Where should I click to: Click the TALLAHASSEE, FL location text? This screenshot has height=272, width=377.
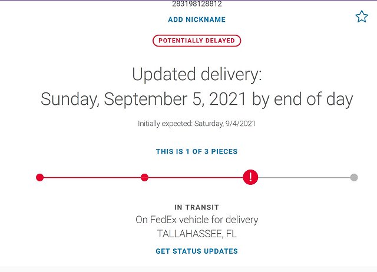[x=197, y=234]
